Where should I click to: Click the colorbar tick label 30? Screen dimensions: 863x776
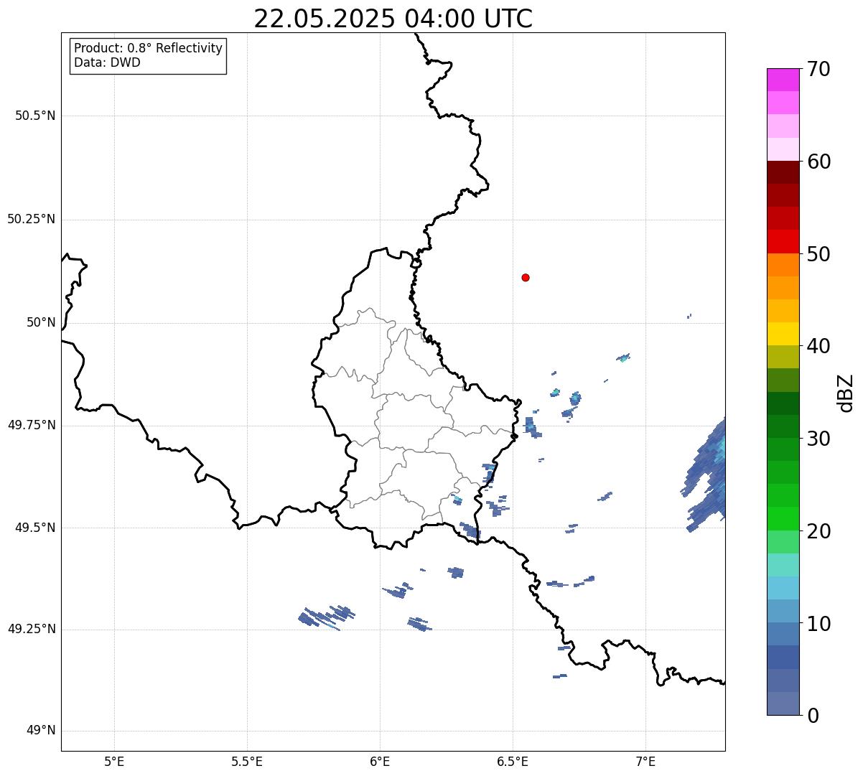(x=818, y=439)
